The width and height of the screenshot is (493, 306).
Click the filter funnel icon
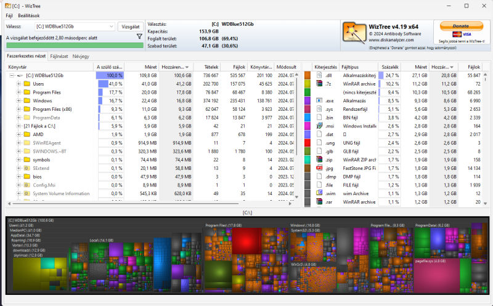pyautogui.click(x=140, y=37)
